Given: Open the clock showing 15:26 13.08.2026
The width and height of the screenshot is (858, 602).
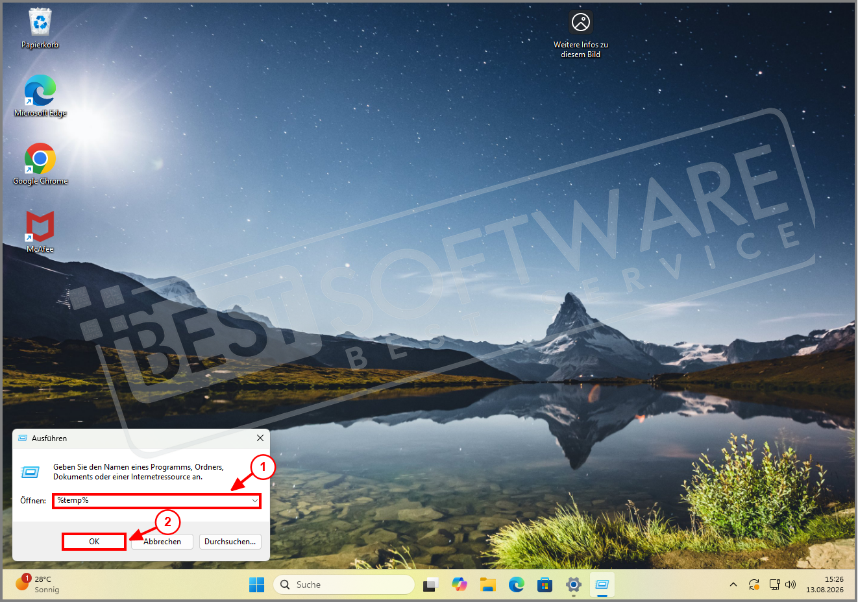Looking at the screenshot, I should 825,585.
